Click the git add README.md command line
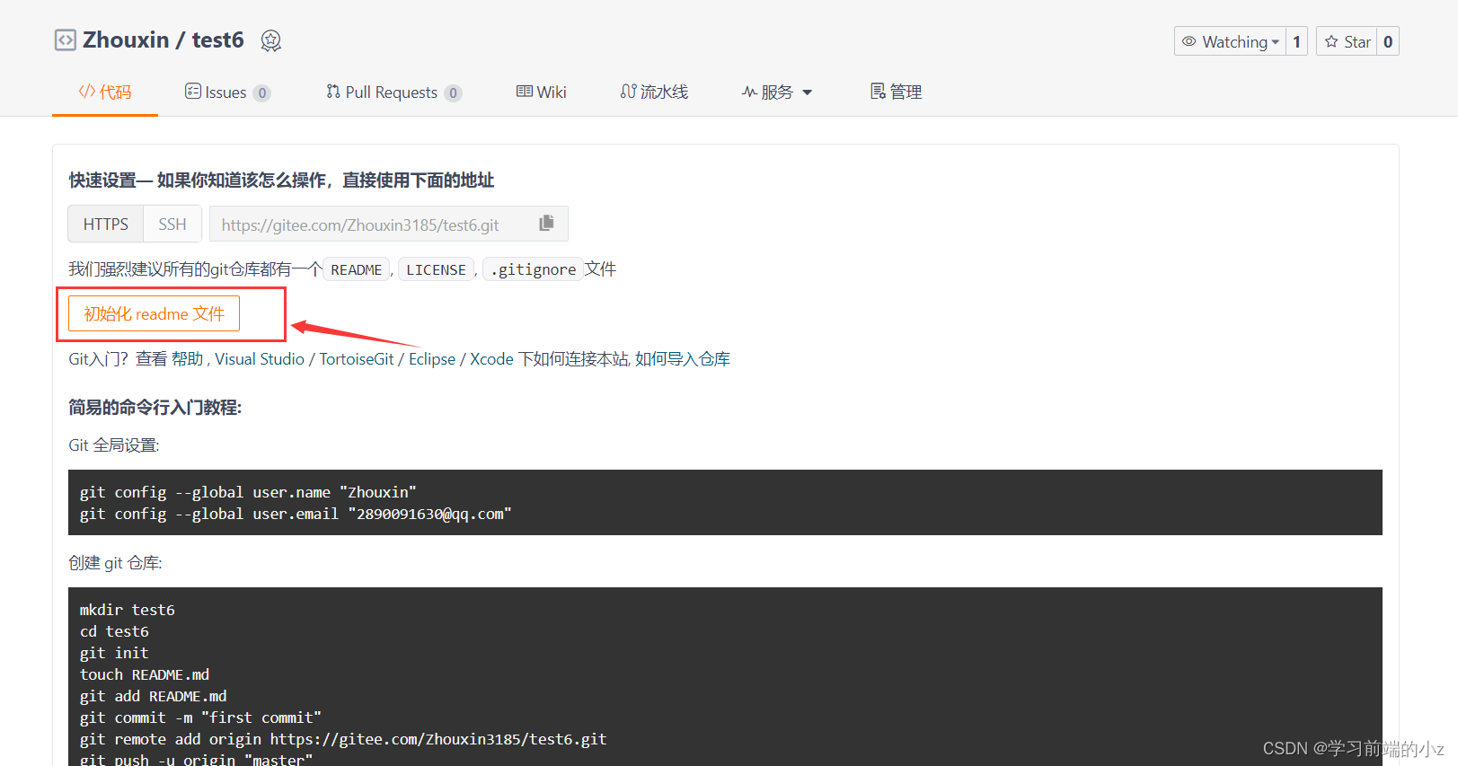This screenshot has width=1458, height=766. click(x=154, y=696)
